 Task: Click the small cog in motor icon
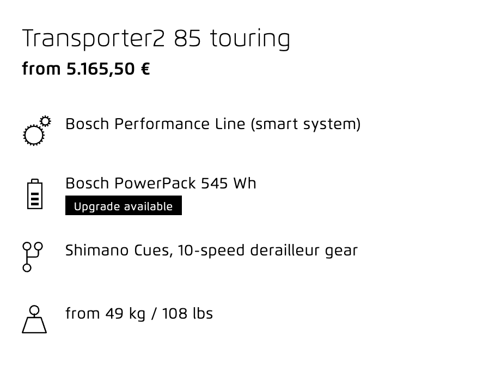[x=46, y=121]
